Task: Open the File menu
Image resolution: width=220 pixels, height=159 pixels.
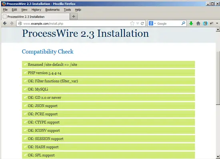Action: click(5, 10)
